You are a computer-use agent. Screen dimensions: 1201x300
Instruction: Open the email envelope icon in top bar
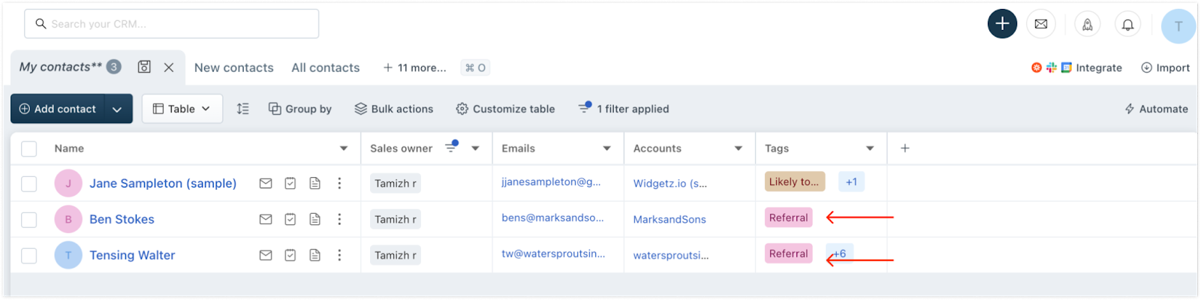tap(1041, 24)
